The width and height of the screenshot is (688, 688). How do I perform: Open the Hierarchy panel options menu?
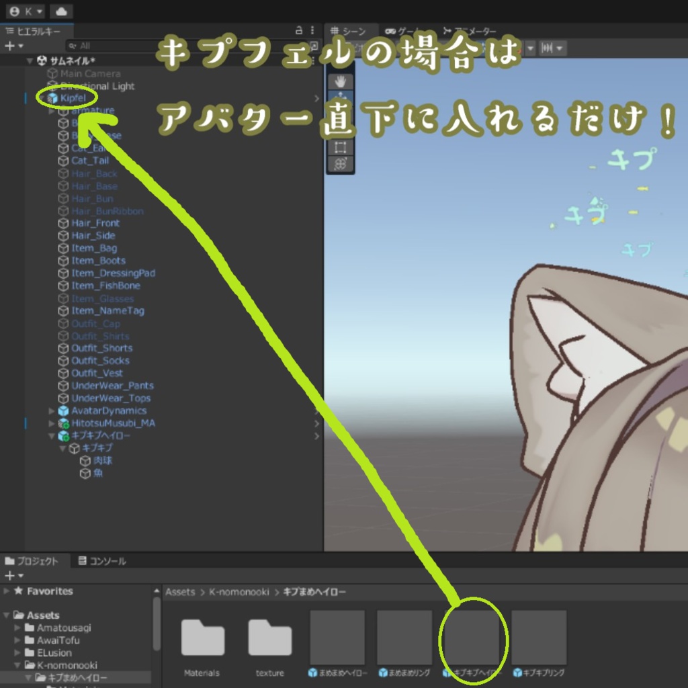pos(312,30)
